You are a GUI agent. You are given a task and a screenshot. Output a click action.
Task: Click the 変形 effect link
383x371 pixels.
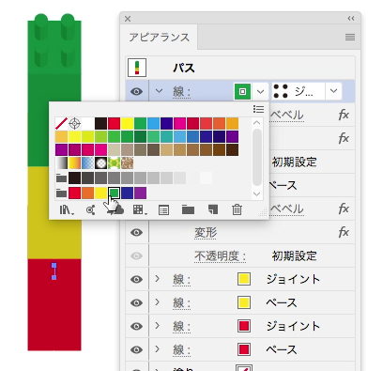click(x=206, y=233)
